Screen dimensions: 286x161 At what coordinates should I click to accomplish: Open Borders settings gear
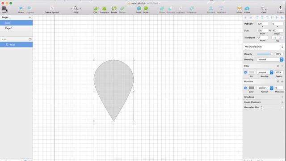(278, 81)
